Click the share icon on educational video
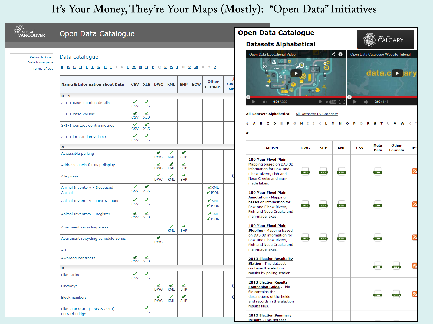Viewport: 433px width, 324px height. coord(333,54)
